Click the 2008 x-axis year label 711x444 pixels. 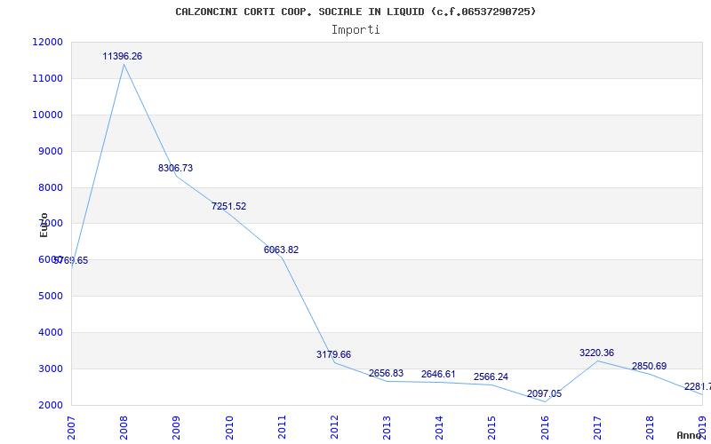coord(124,427)
